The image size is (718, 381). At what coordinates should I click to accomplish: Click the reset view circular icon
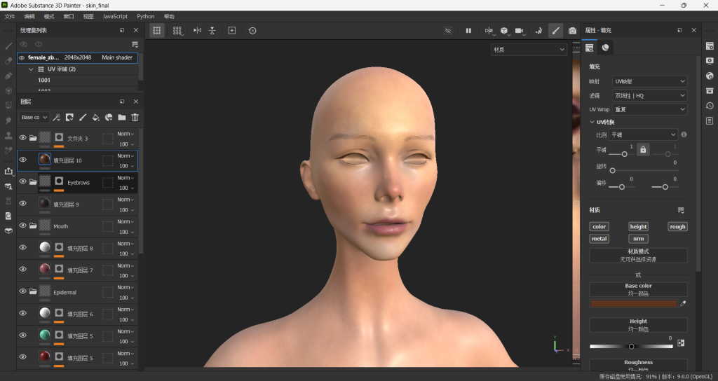pos(252,31)
